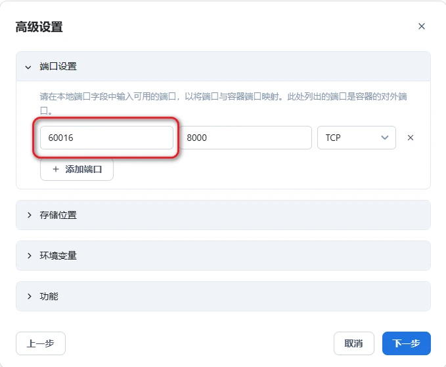Expand the 功能 section chevron

coord(29,296)
